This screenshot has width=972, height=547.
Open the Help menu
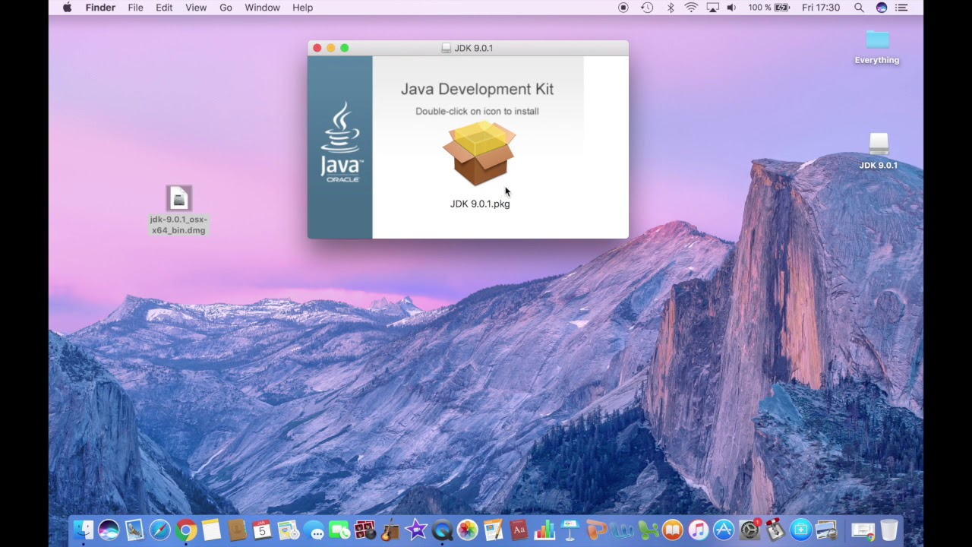[x=302, y=8]
